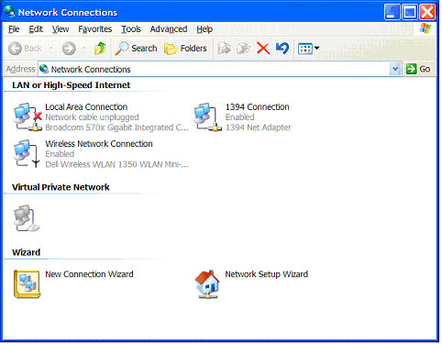Click the '1394 Net Adapter' text

[259, 128]
